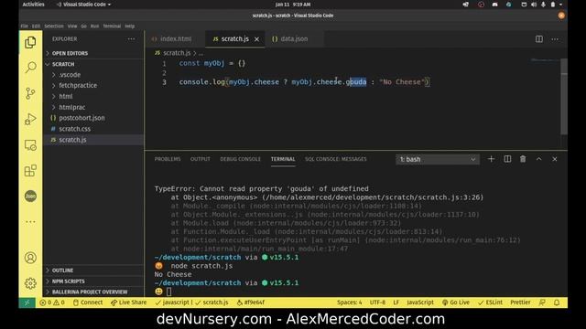Click the #f9e64f color status item

tap(250, 302)
